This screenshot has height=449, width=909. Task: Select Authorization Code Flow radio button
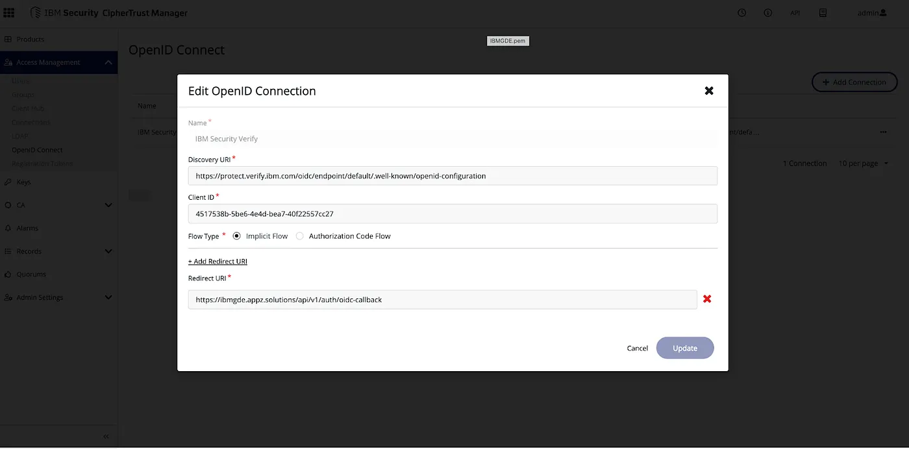coord(299,236)
